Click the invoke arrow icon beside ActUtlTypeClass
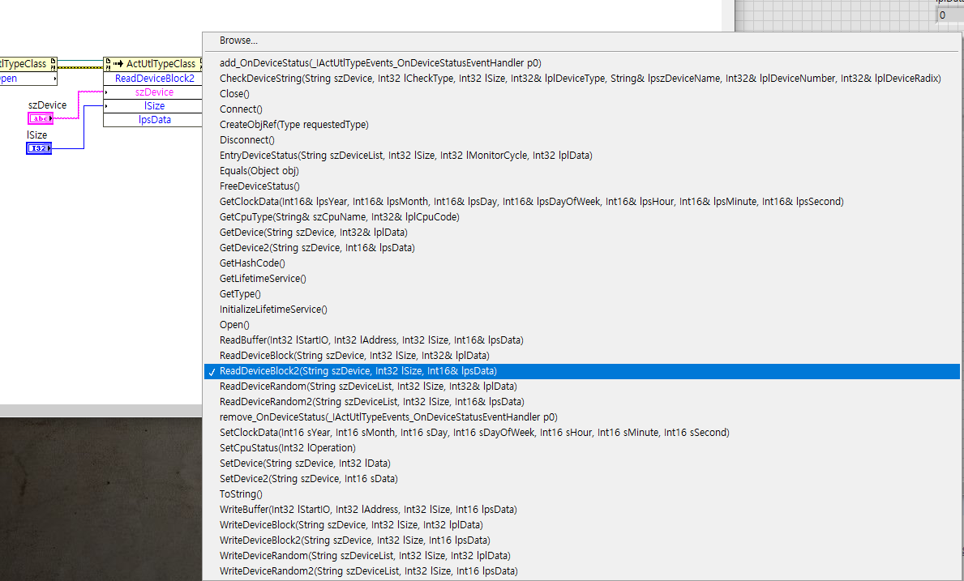Image resolution: width=964 pixels, height=581 pixels. coord(119,63)
